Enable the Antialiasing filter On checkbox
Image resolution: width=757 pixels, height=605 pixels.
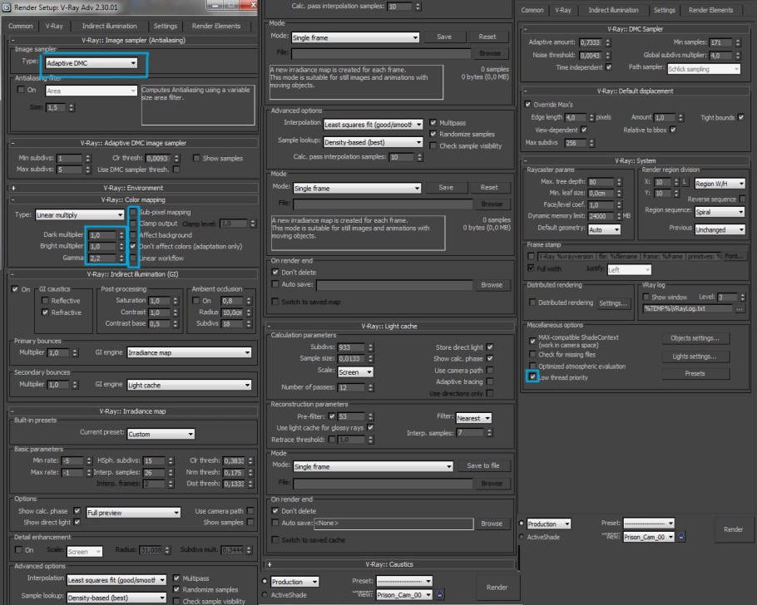pyautogui.click(x=21, y=90)
